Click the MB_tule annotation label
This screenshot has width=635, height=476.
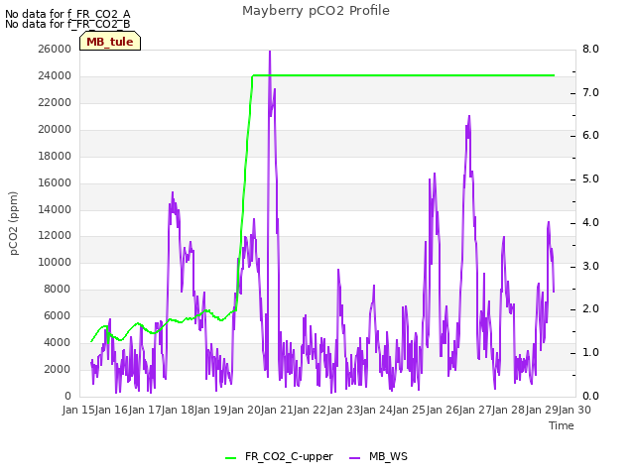(x=110, y=42)
